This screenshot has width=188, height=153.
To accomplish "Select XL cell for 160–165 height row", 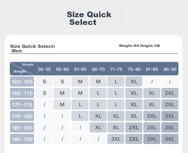I will click(x=134, y=82).
